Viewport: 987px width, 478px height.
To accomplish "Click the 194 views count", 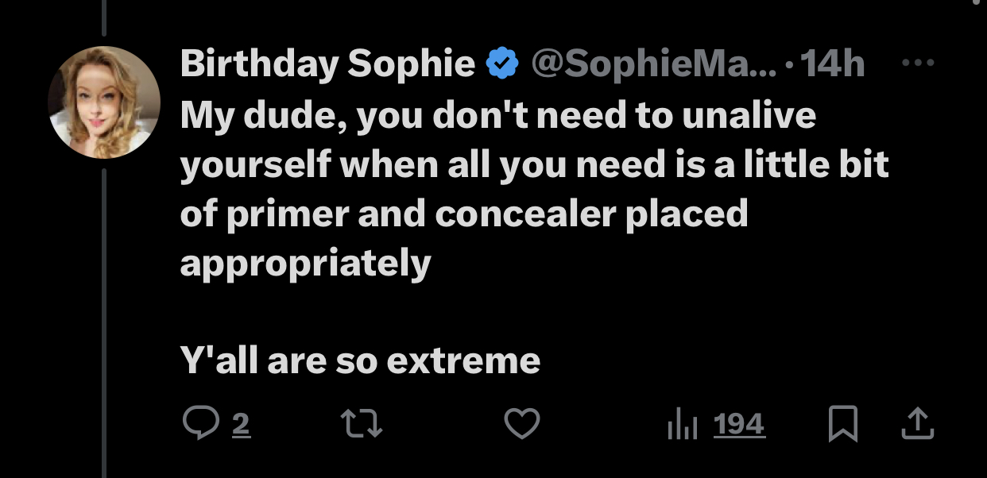I will click(739, 425).
